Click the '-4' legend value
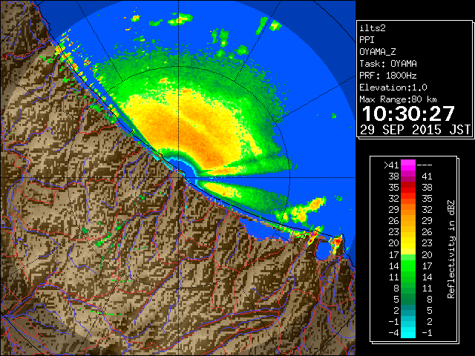Image resolution: width=475 pixels, height=356 pixels. tap(393, 332)
